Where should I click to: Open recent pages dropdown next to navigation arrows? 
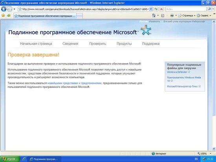[x=14, y=9]
